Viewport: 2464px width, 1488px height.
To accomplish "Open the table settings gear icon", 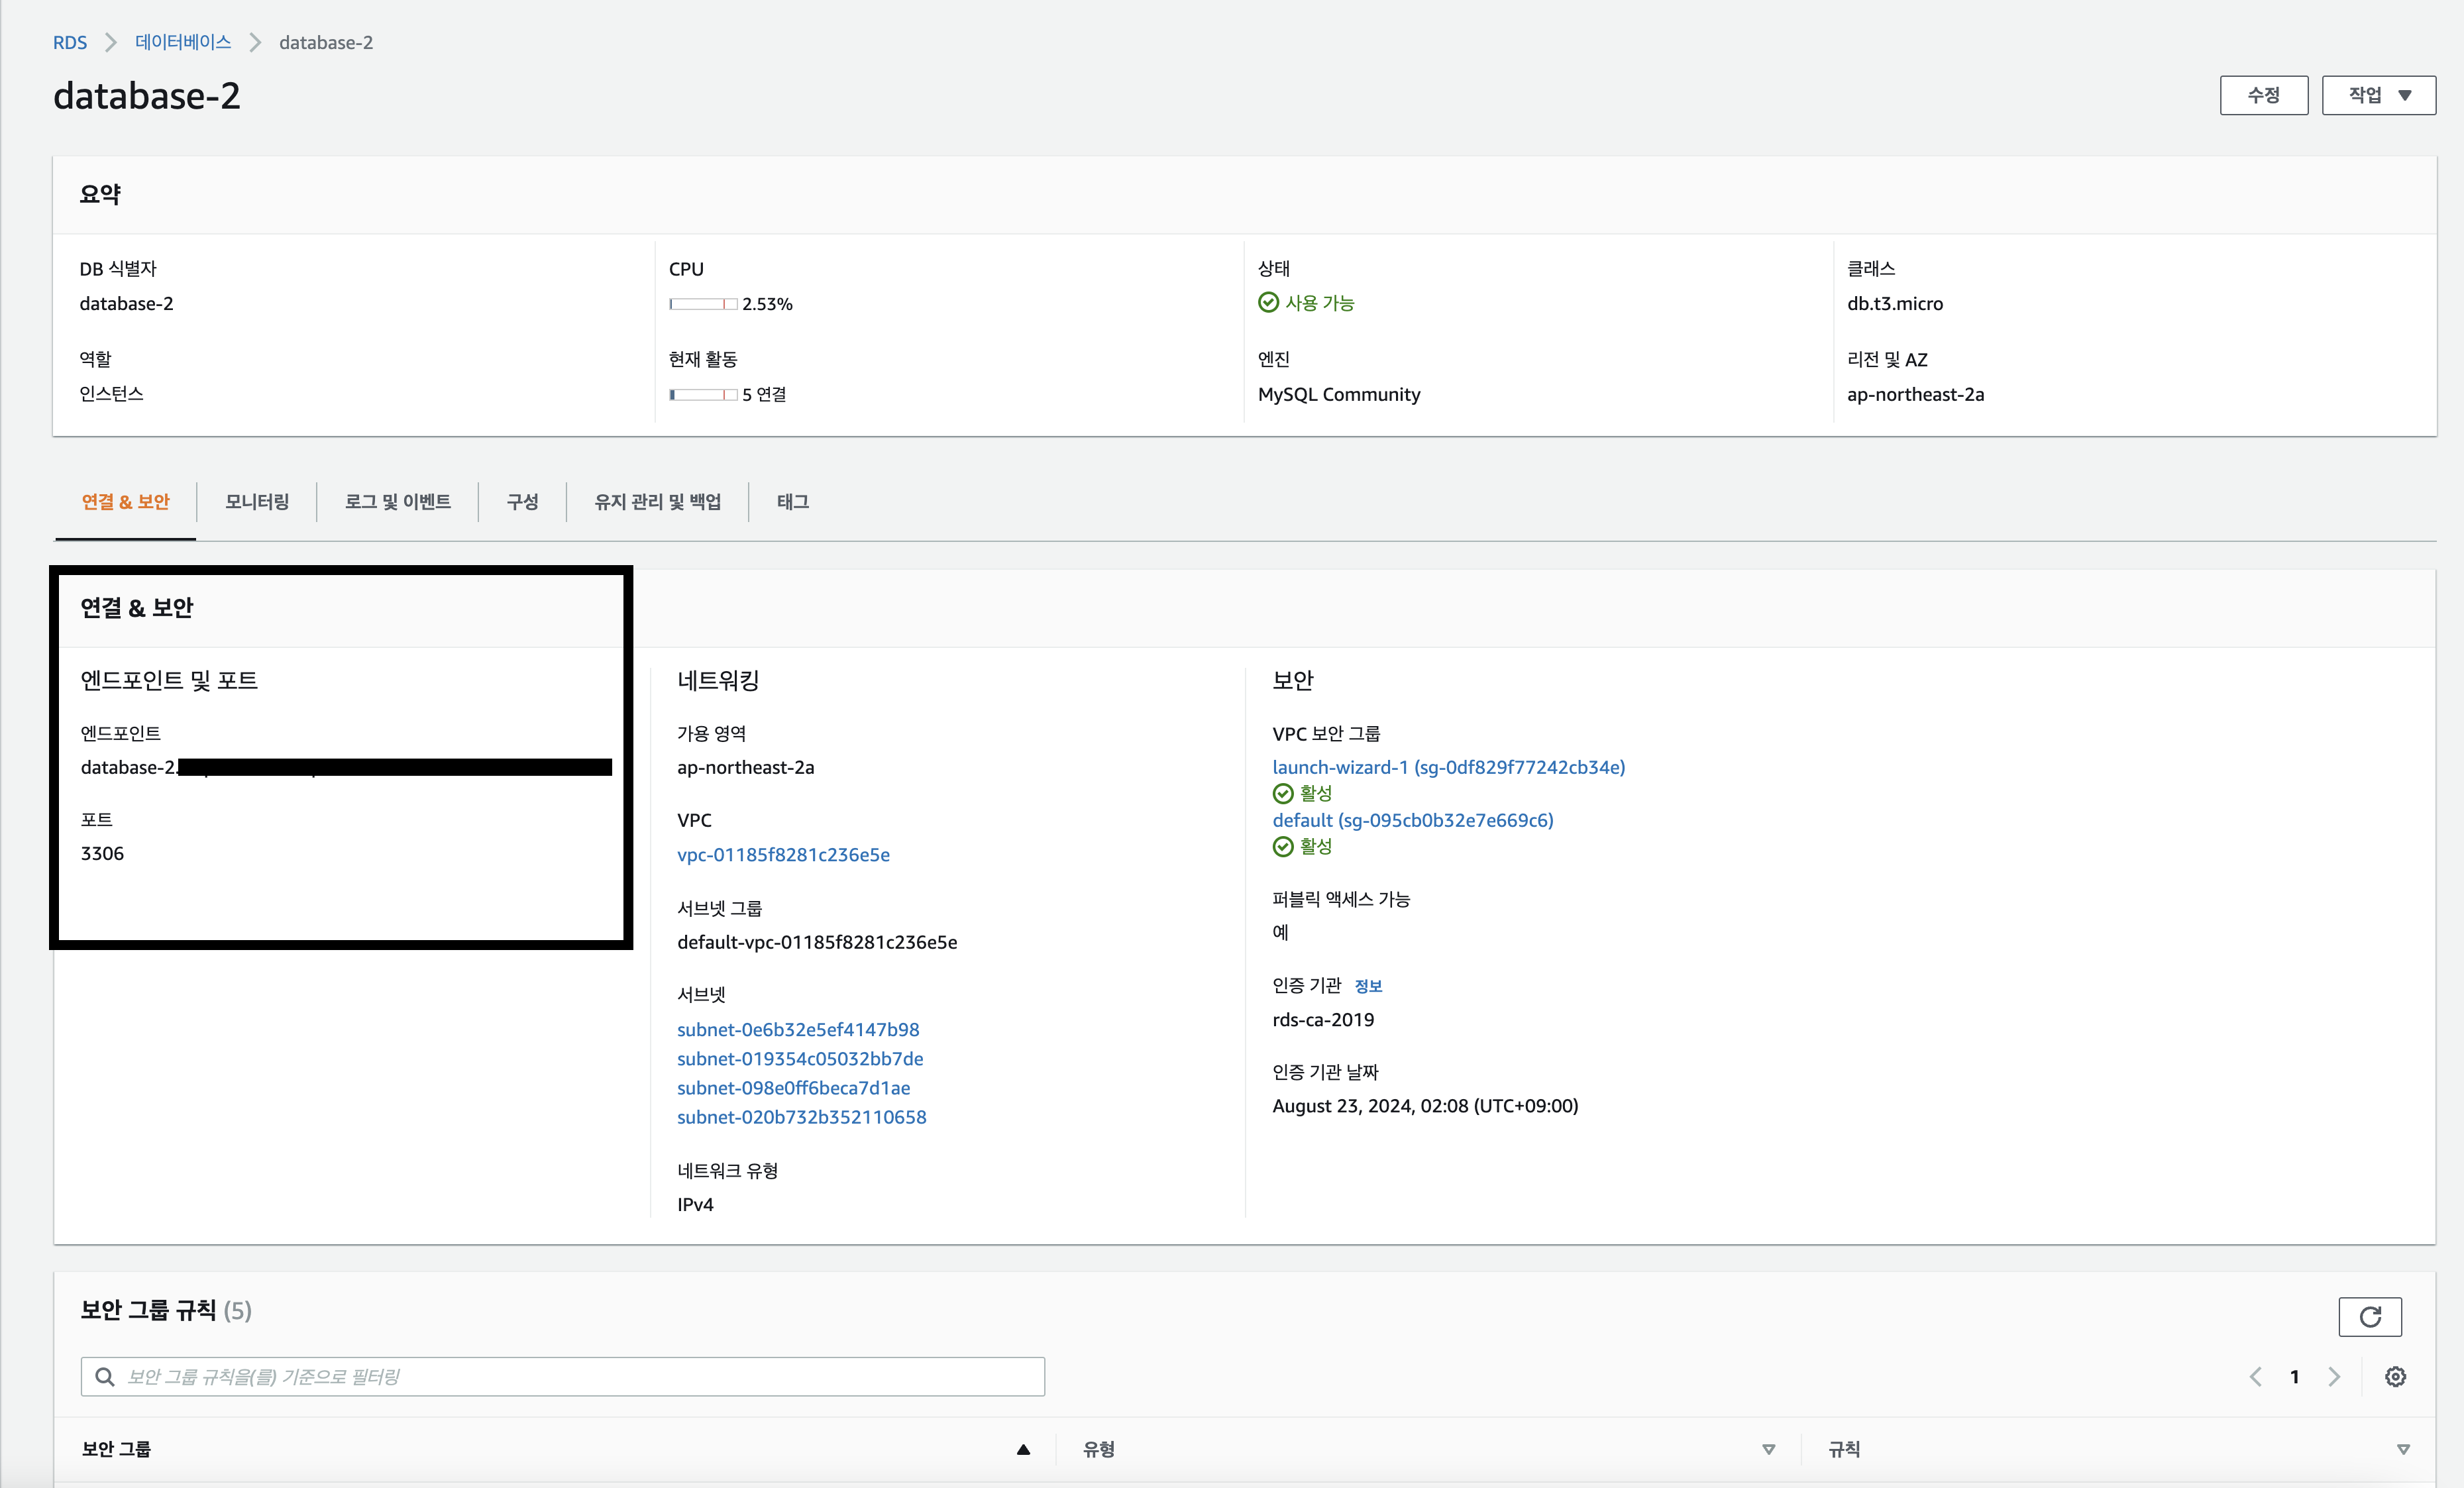I will pos(2395,1377).
